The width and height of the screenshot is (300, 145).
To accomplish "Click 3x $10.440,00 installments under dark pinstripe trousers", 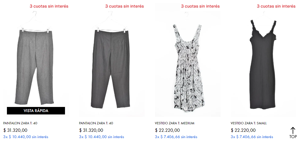I will point(102,137).
